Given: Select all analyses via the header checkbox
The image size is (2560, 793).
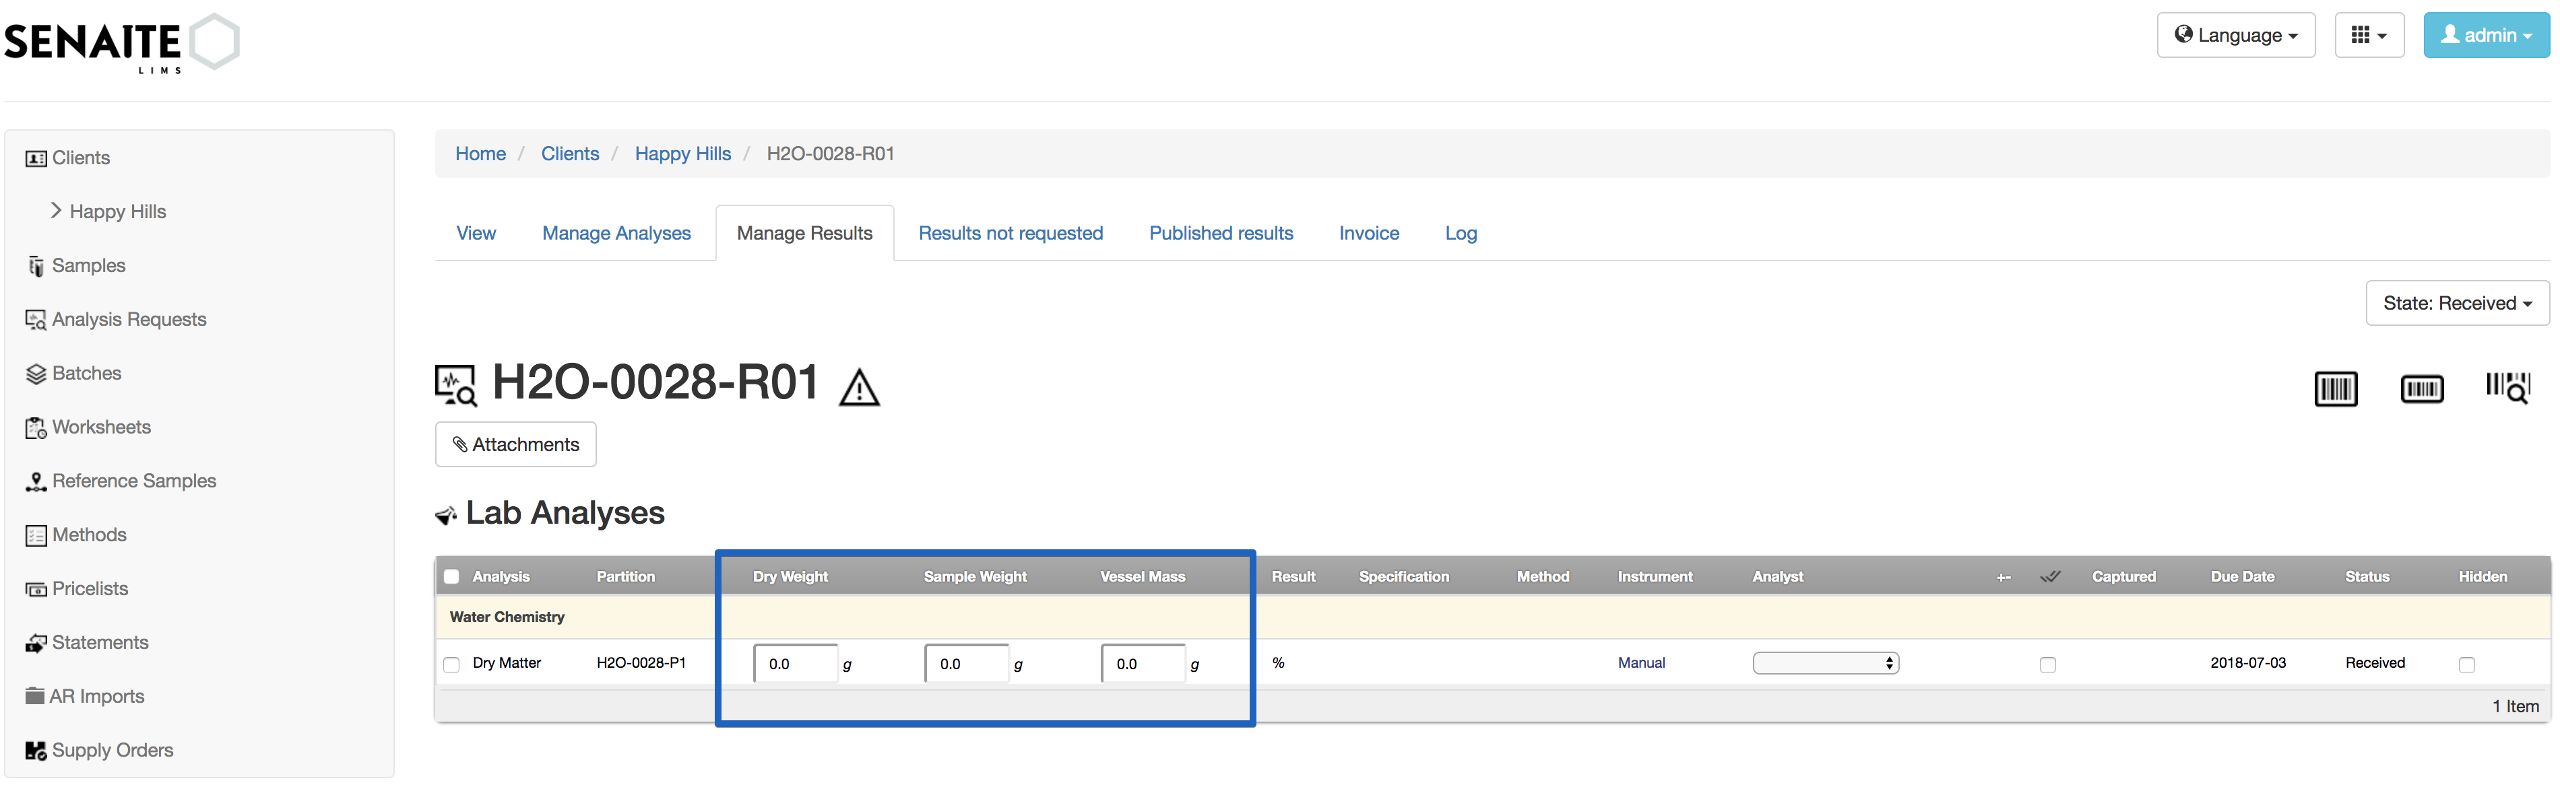Looking at the screenshot, I should click(451, 576).
